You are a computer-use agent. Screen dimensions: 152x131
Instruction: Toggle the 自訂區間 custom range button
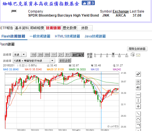pyautogui.click(x=78, y=55)
